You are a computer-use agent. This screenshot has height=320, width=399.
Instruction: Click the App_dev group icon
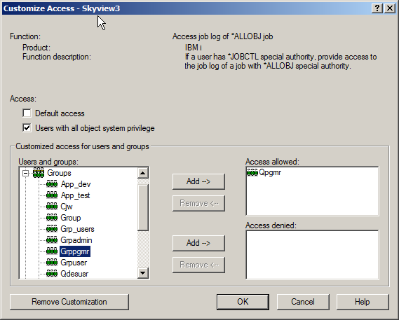(x=52, y=184)
